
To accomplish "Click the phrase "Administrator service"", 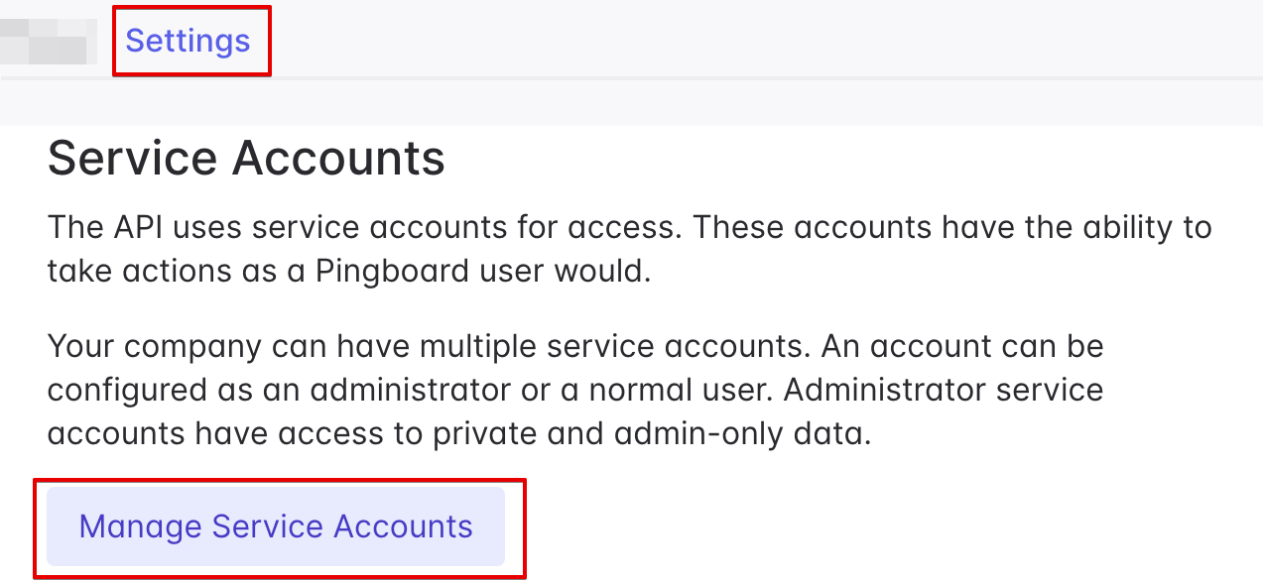I will 944,390.
